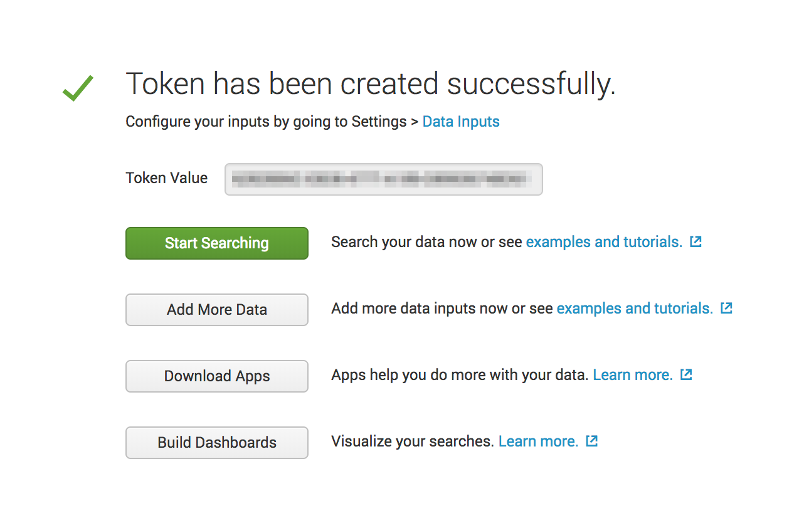This screenshot has width=809, height=523.
Task: Click the Token Value label
Action: [166, 177]
